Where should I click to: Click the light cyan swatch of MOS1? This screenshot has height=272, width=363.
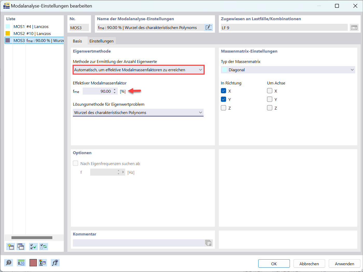[x=8, y=26]
